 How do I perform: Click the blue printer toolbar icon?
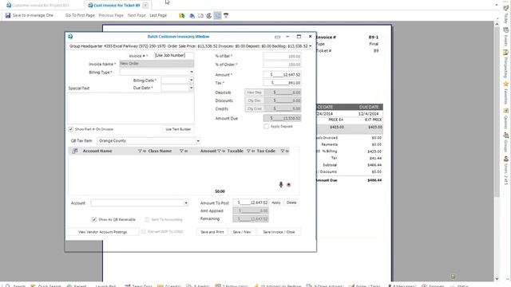pyautogui.click(x=192, y=15)
